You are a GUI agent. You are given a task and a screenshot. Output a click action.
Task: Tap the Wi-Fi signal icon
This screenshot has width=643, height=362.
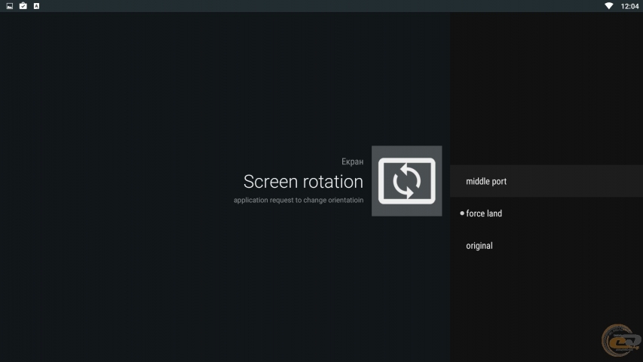609,6
